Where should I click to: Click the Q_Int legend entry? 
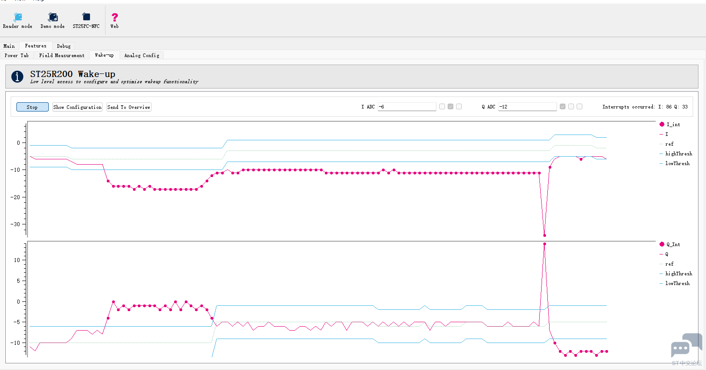tap(670, 244)
